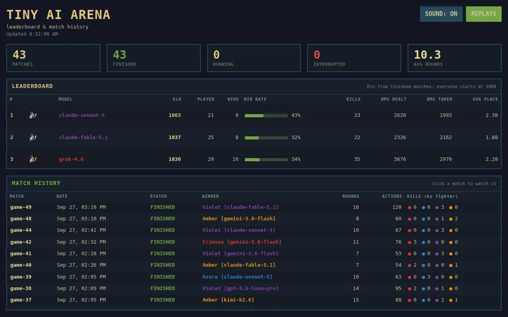Open match game-49
Viewport: 508px width, 317px height.
254,207
